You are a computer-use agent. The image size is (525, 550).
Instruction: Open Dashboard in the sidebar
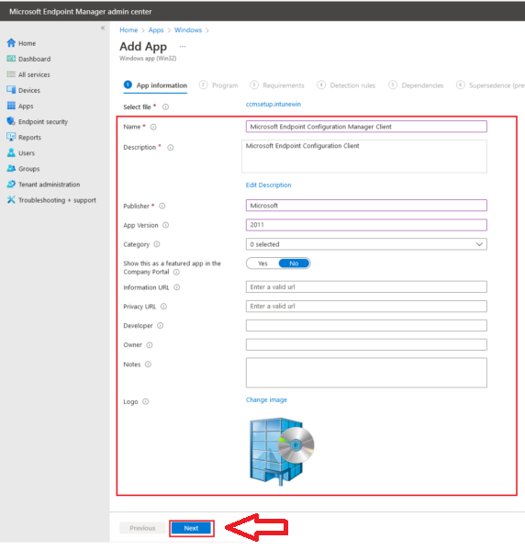click(x=28, y=59)
